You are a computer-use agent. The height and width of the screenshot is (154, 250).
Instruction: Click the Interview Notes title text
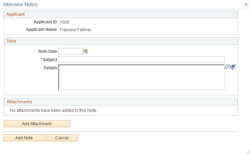tap(20, 4)
